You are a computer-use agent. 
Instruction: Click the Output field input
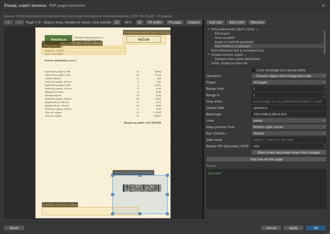coord(289,108)
